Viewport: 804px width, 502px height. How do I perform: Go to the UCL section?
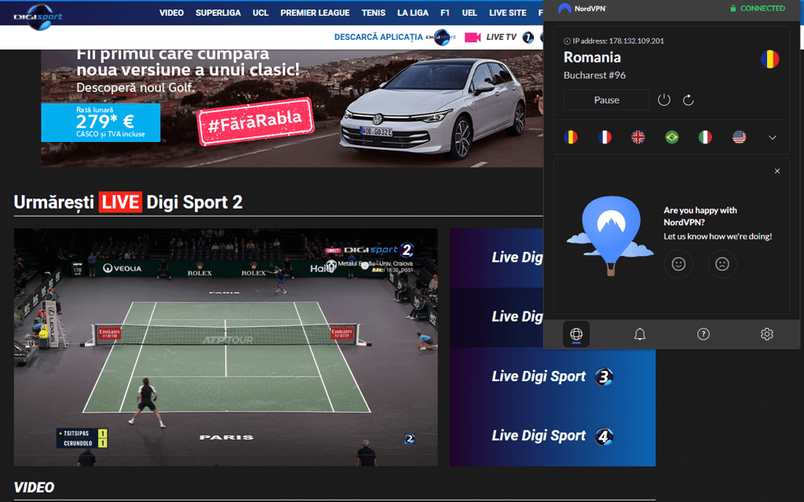pyautogui.click(x=261, y=13)
